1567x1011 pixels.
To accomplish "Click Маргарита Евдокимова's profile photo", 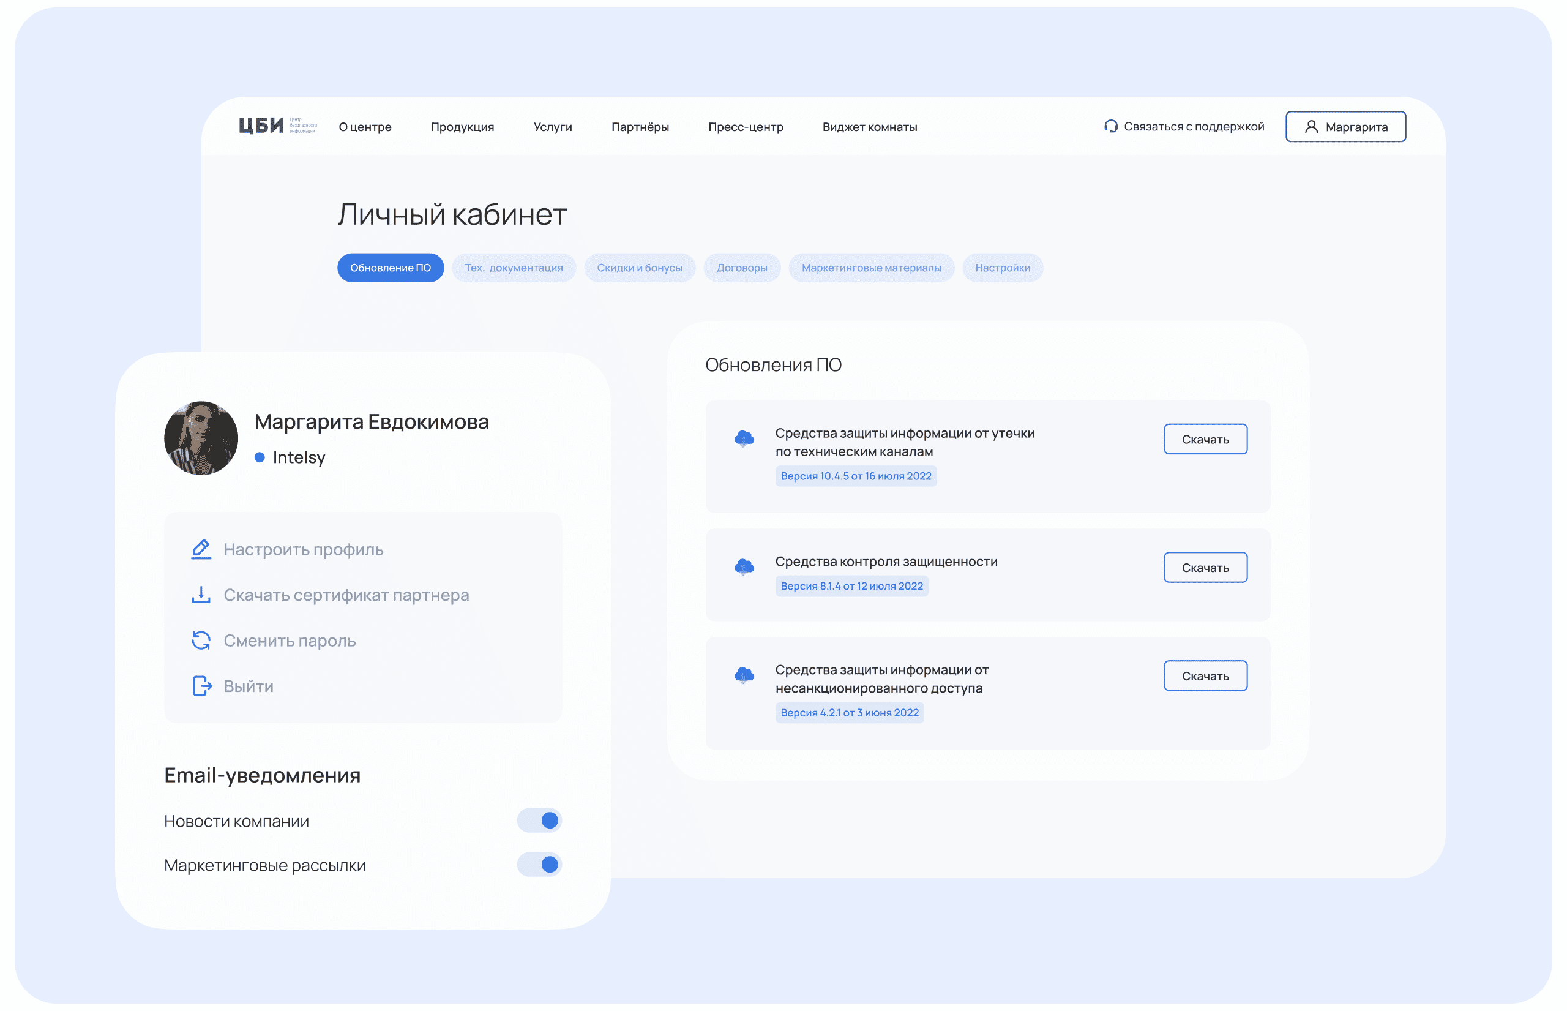I will 201,437.
